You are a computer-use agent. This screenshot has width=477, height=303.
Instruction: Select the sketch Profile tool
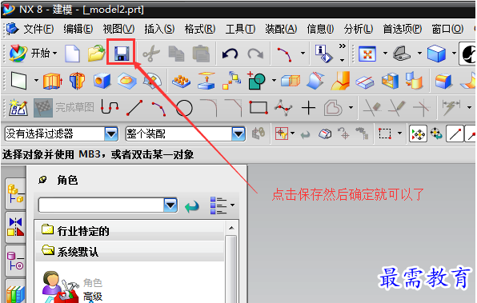110,108
